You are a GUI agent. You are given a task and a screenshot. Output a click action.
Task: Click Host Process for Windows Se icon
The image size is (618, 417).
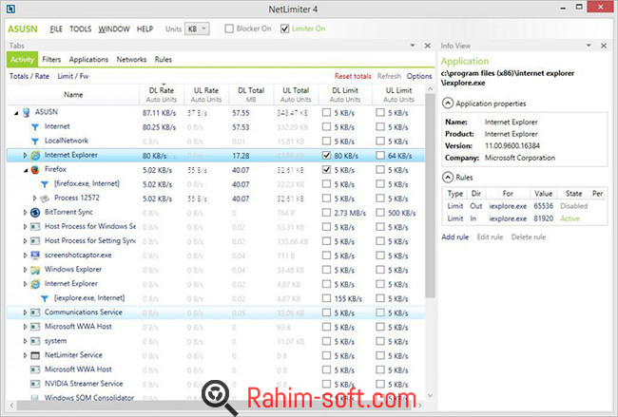point(35,227)
